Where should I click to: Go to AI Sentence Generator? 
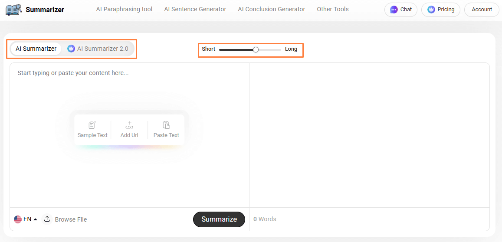pos(195,9)
